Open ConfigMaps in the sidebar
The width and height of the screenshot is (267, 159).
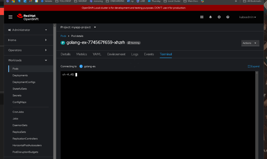point(19,102)
